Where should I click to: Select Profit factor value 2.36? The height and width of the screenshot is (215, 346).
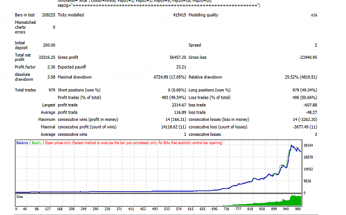[x=51, y=67]
